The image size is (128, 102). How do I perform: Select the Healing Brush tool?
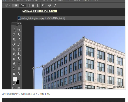(14, 44)
